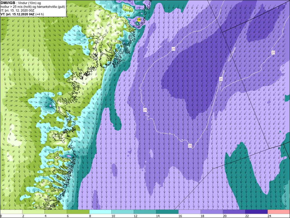
Task: Select the 14–16 m/s dark teal legend swatch
Action: pos(167,212)
